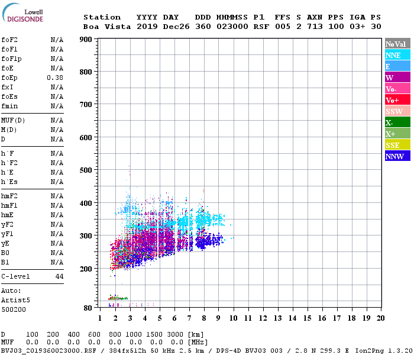The image size is (414, 355).
Task: Click the 5 MHz frequency axis label
Action: point(160,318)
